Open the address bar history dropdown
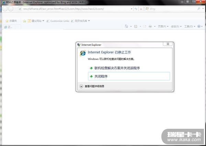Image resolution: width=206 pixels, height=146 pixels. point(131,9)
